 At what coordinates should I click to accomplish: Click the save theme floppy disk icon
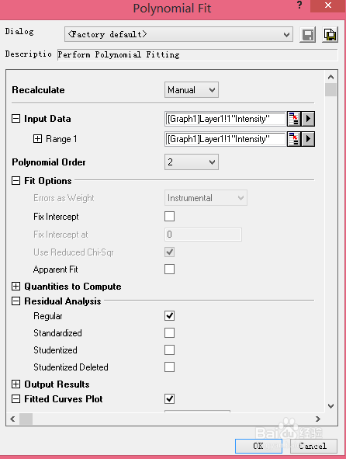[307, 35]
